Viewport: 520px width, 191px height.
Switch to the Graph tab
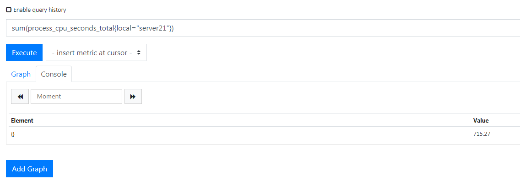[21, 74]
